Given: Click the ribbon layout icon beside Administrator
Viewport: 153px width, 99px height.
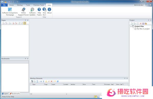Looking at the screenshot, I should (x=146, y=5).
